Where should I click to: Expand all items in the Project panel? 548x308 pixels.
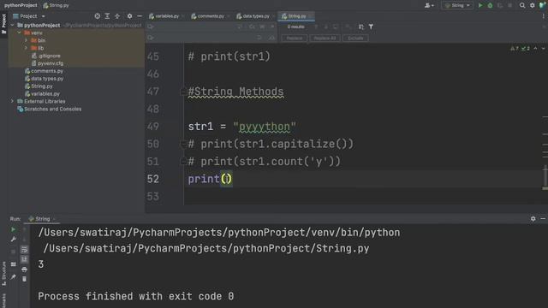[107, 16]
